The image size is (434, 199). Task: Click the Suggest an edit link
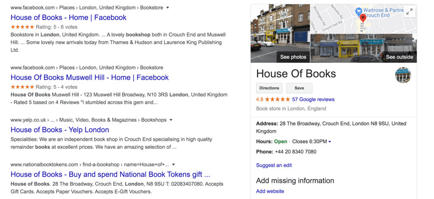(x=274, y=165)
